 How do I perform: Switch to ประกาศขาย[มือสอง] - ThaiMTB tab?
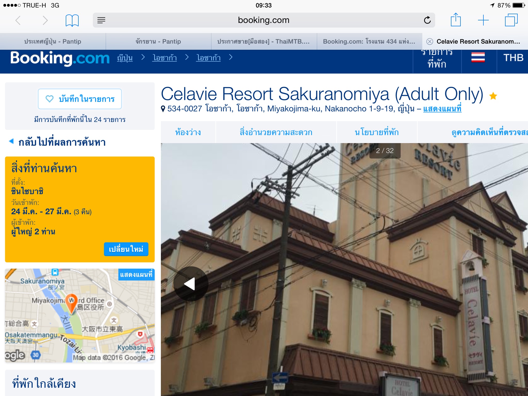pos(264,42)
